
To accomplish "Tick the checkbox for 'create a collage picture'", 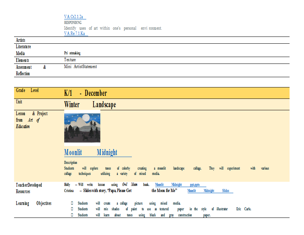I will tap(72, 203).
